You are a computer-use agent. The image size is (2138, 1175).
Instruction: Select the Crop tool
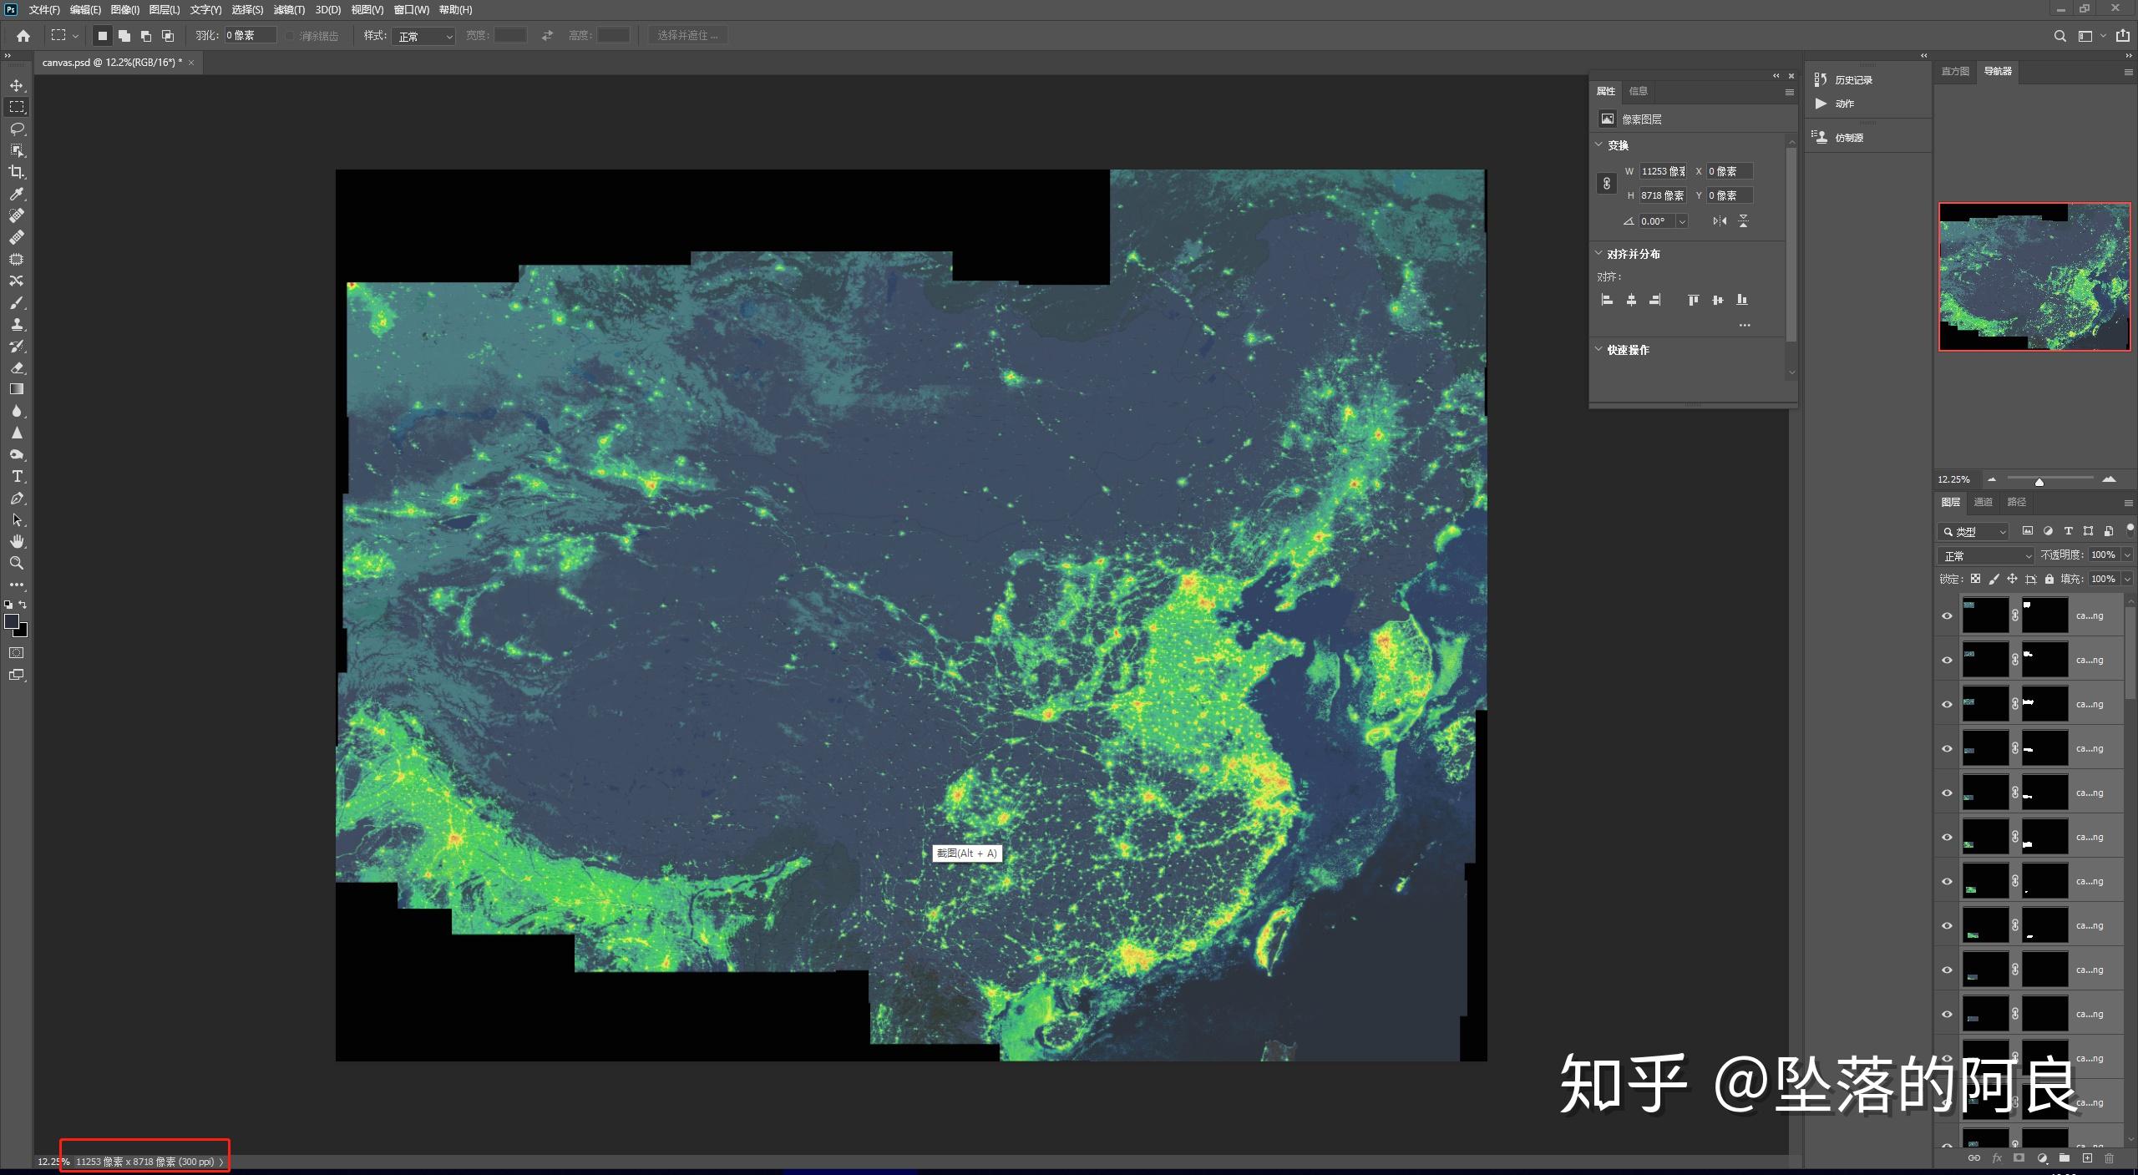[x=17, y=172]
